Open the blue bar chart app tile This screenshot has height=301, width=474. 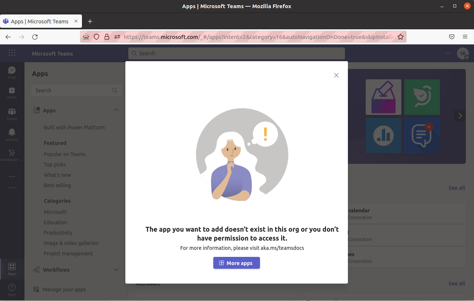tap(384, 136)
